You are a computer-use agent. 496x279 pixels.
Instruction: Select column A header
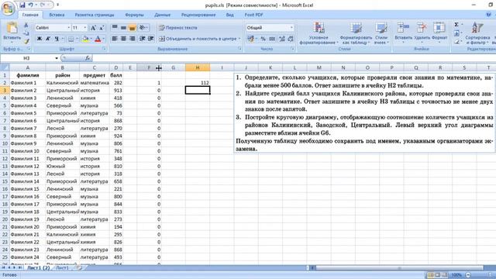click(x=28, y=67)
